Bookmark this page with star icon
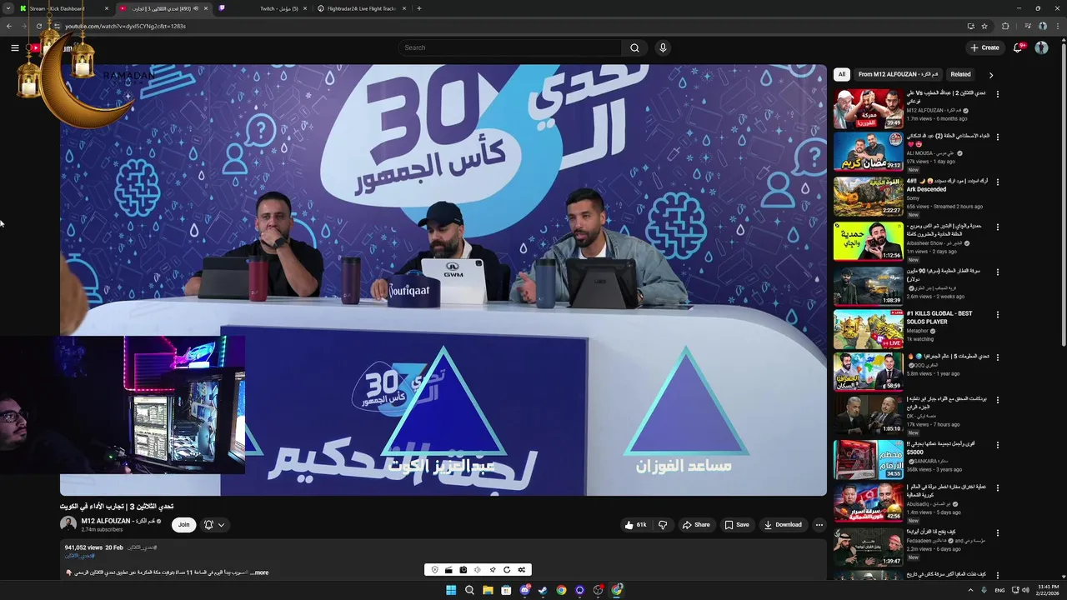 tap(984, 26)
